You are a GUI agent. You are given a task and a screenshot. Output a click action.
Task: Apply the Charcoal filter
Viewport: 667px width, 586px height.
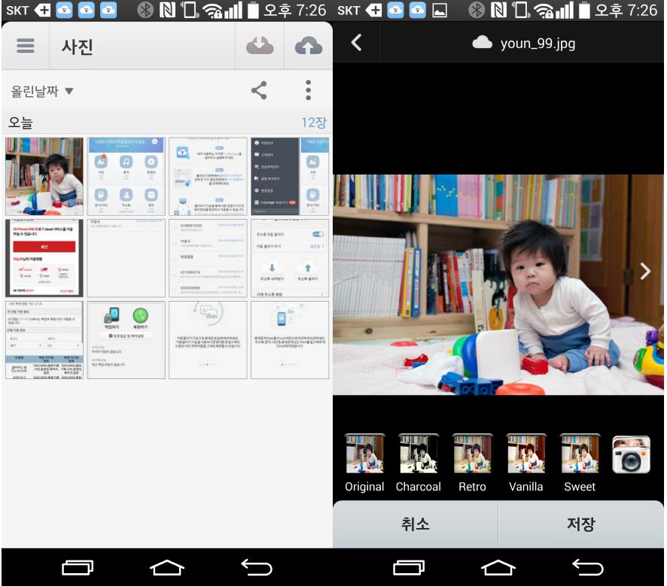click(419, 454)
